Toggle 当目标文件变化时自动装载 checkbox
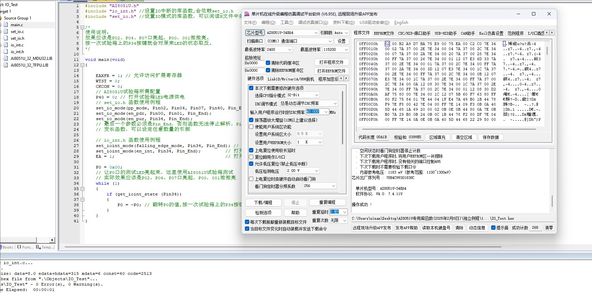The image size is (592, 293). pyautogui.click(x=247, y=229)
